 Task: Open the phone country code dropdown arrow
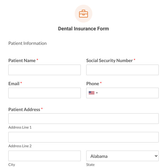(97, 93)
